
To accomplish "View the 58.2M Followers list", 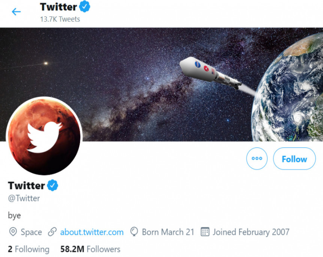I will [90, 249].
